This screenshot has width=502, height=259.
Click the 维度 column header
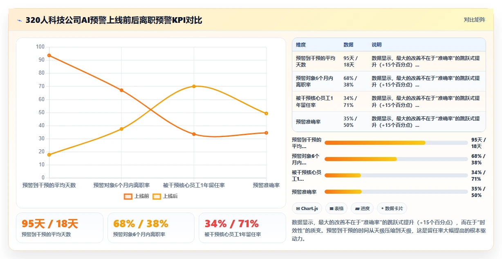pos(301,45)
